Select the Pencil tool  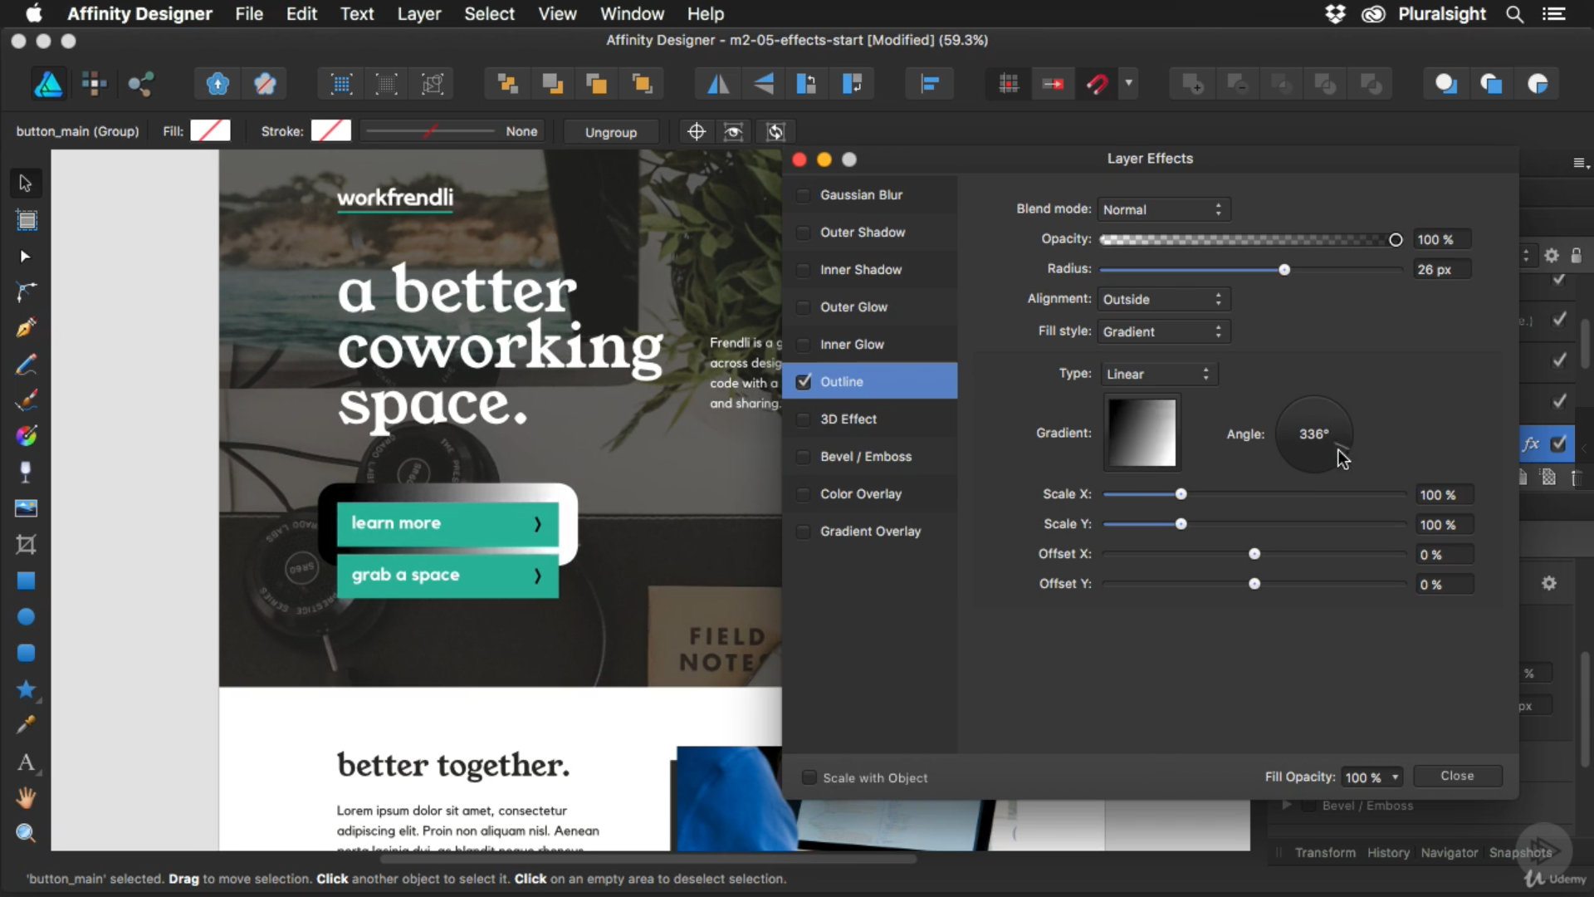pyautogui.click(x=27, y=364)
